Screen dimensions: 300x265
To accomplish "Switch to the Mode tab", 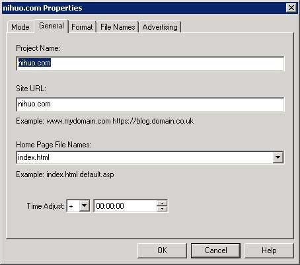I will [20, 27].
